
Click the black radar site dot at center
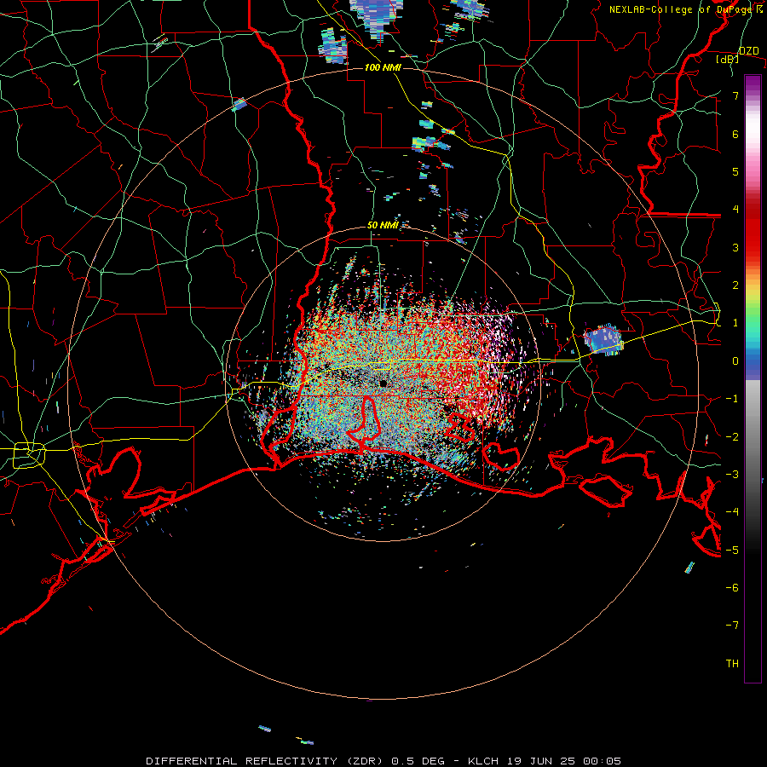[x=383, y=383]
